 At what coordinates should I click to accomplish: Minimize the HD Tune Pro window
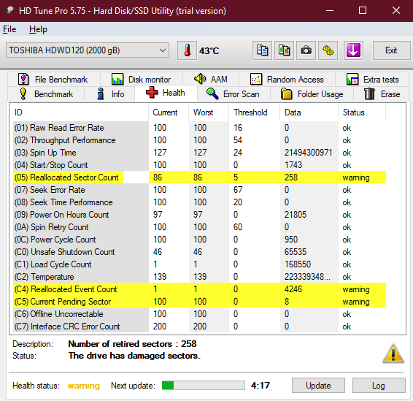pos(330,10)
